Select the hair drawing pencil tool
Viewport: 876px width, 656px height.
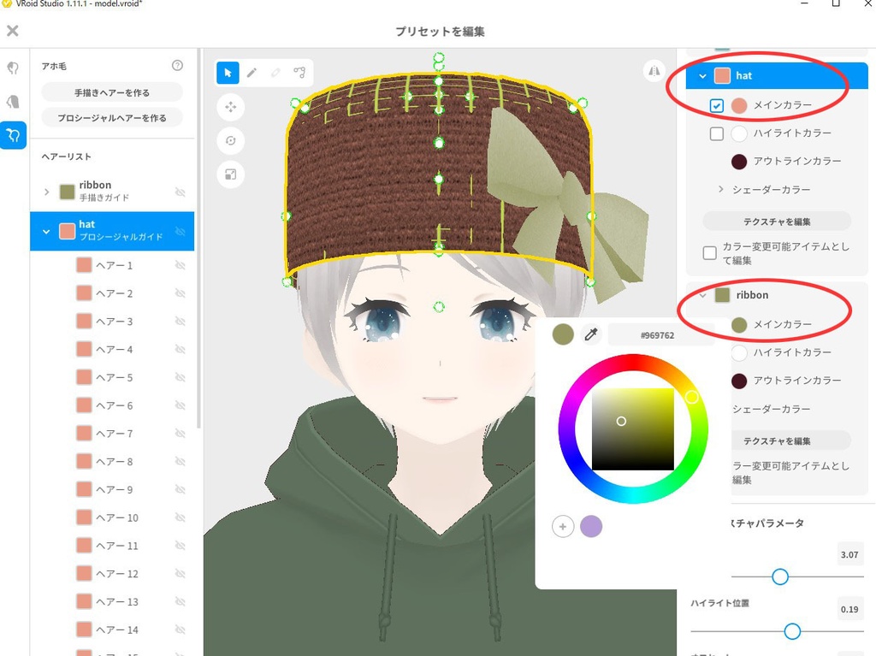251,73
